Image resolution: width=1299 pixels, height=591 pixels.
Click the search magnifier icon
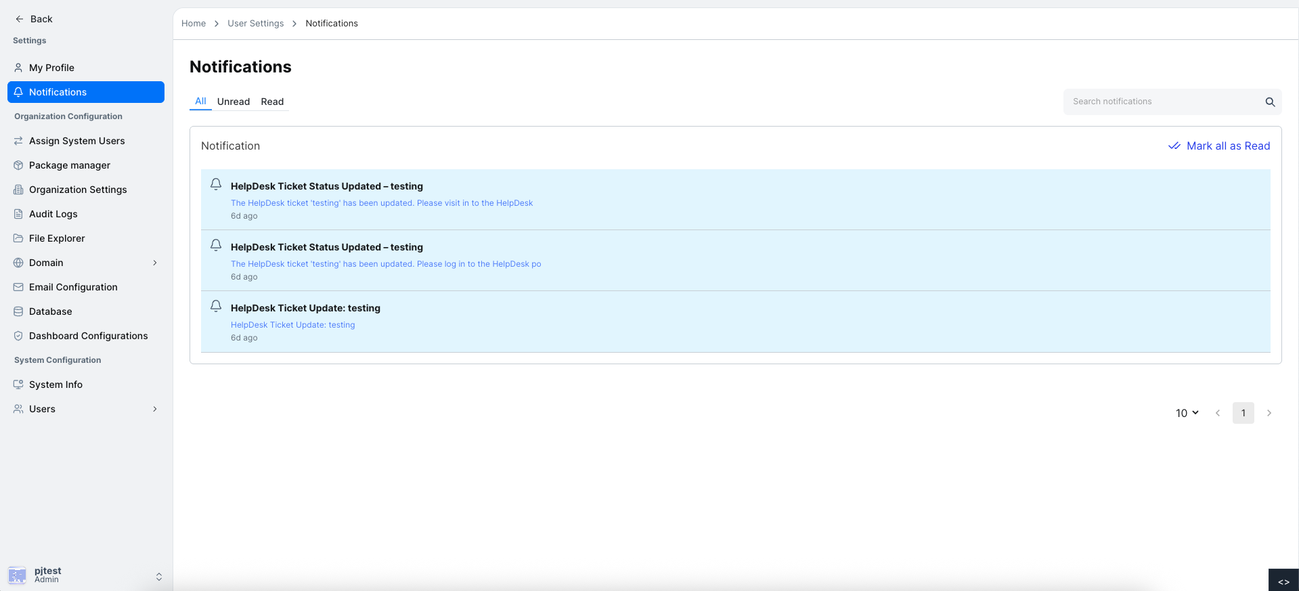click(1270, 102)
